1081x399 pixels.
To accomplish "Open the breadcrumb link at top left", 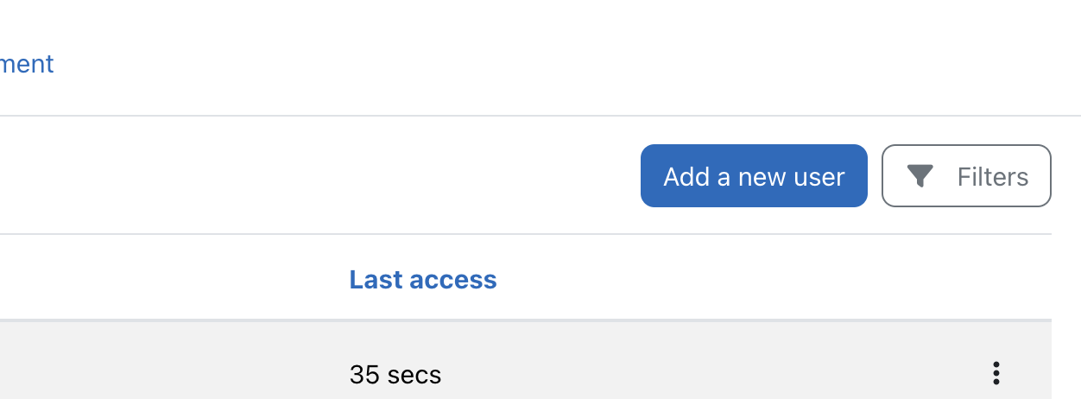I will [x=27, y=63].
